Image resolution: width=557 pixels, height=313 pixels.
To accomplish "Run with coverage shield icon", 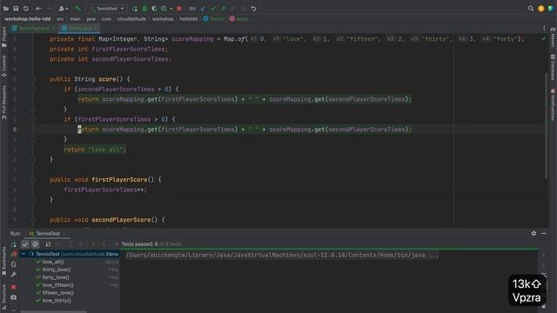I will [154, 9].
